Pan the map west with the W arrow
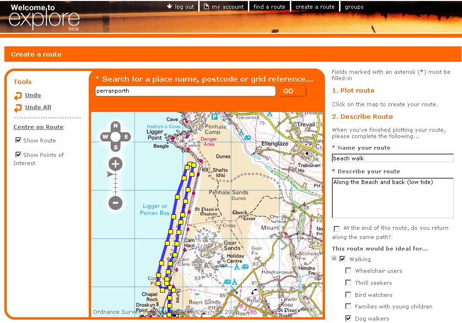Viewport: 462px width, 323px height. point(105,137)
